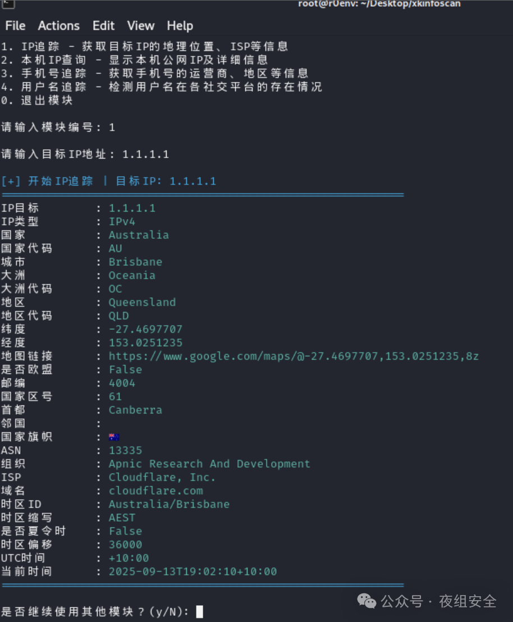Click the Australian flag emoji
The width and height of the screenshot is (513, 622).
[114, 437]
